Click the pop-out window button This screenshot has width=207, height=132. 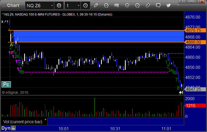click(186, 2)
